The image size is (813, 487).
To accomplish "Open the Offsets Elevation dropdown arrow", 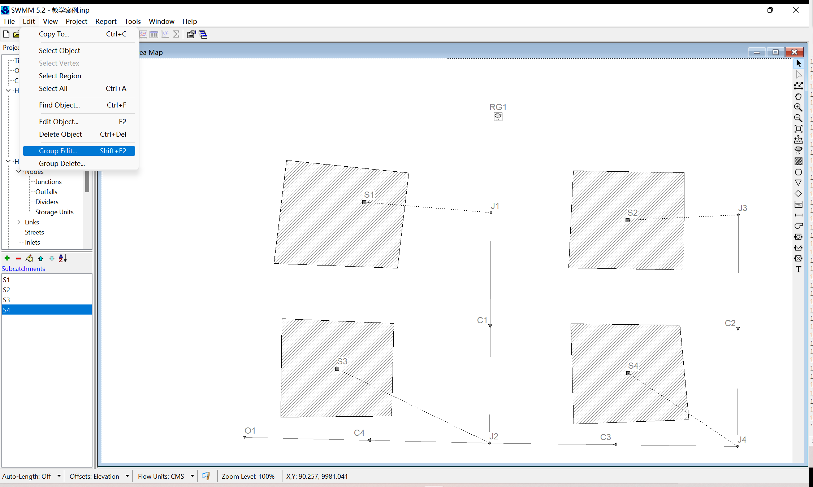I will pos(127,476).
